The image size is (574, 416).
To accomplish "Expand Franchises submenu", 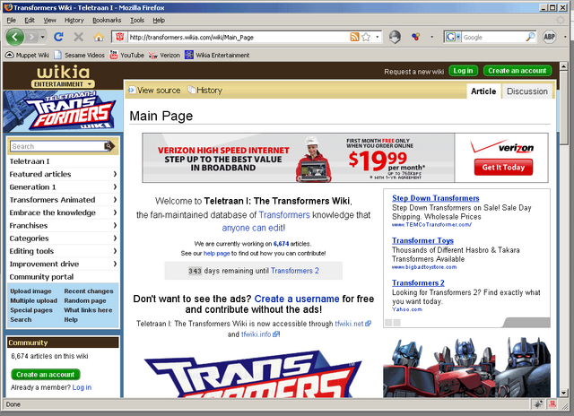I will (x=115, y=225).
